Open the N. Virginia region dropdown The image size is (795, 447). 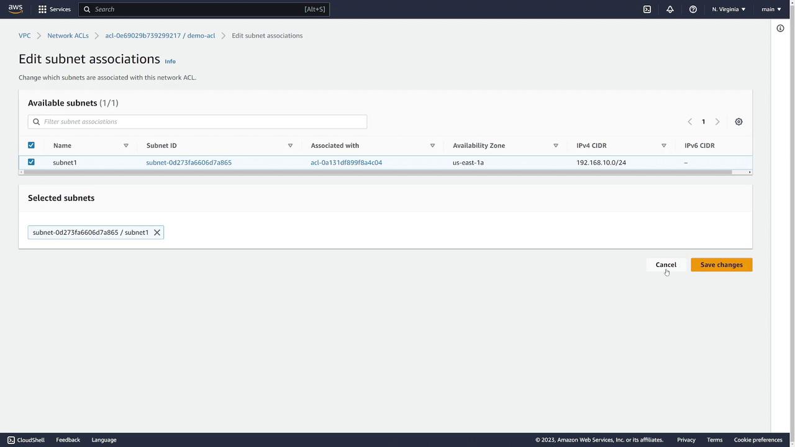729,9
